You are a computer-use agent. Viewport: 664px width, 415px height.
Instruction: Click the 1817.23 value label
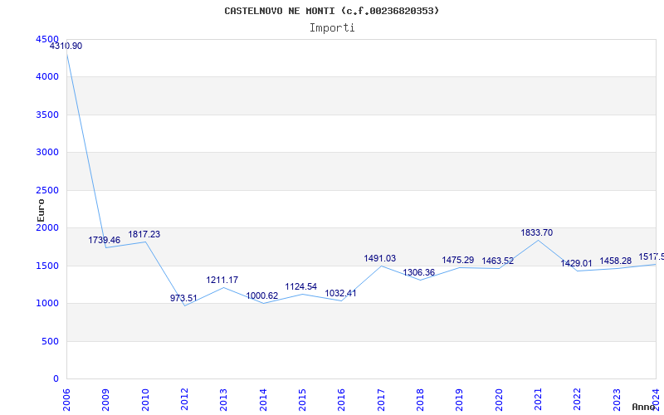pyautogui.click(x=144, y=235)
